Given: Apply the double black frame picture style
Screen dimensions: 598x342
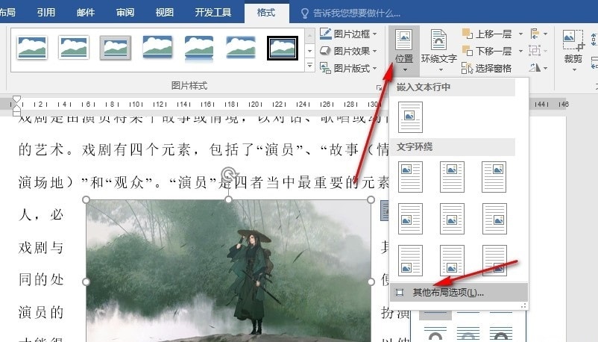Looking at the screenshot, I should click(283, 48).
